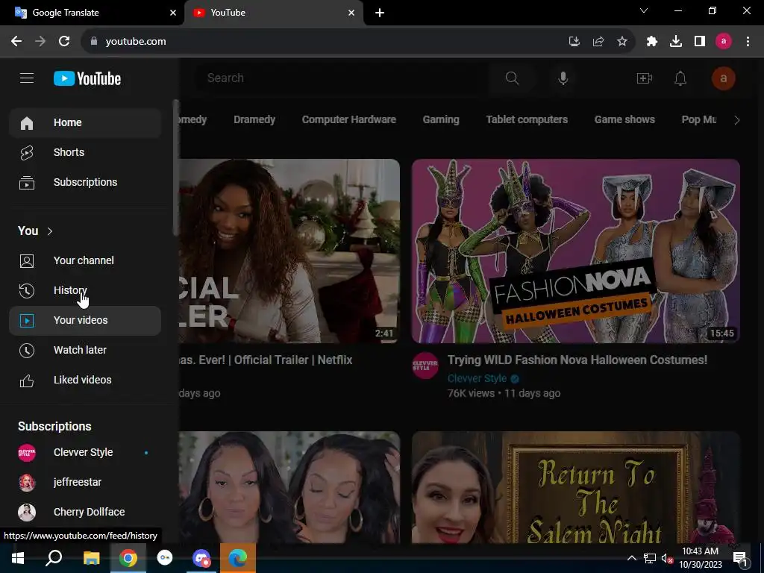Filter by Dramedy chip
764x573 pixels.
click(x=254, y=119)
